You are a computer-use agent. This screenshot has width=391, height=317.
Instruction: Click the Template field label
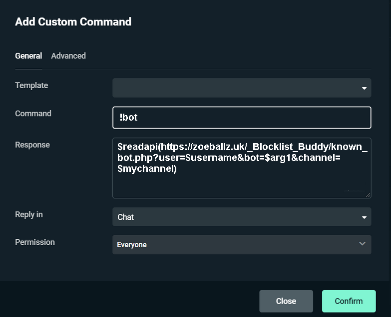pos(31,85)
